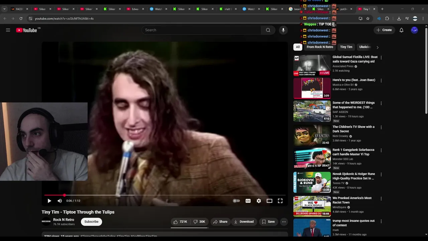428x241 pixels.
Task: Open the Rock N Retro channel name
Action: point(64,220)
